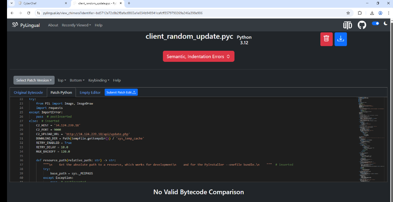Click the RETRY_DELAY = 10.0 line
This screenshot has height=202, width=393.
click(52, 147)
